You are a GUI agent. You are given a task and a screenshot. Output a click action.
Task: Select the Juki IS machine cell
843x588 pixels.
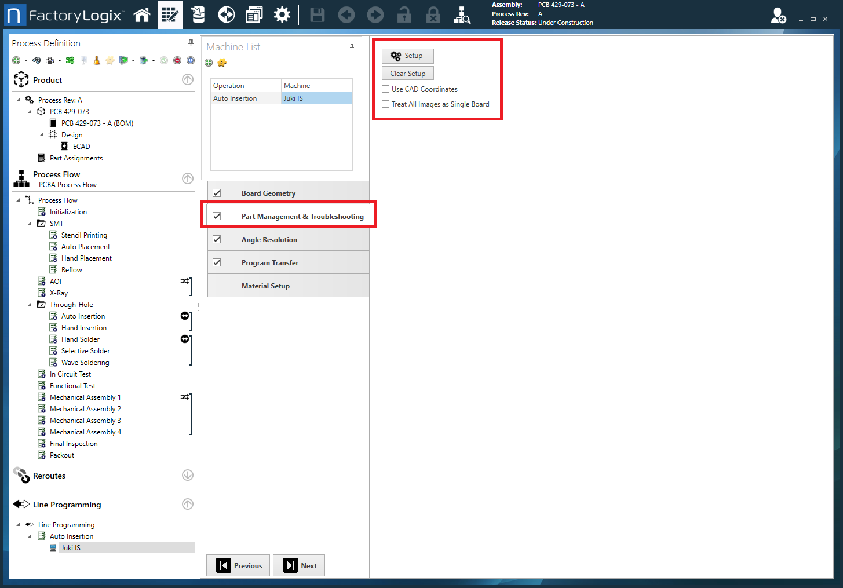click(316, 98)
